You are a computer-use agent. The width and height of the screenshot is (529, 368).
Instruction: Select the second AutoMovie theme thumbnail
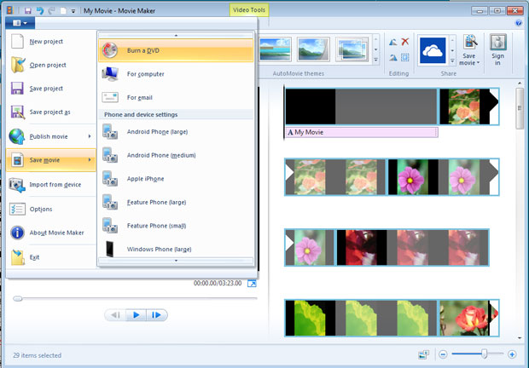point(313,49)
